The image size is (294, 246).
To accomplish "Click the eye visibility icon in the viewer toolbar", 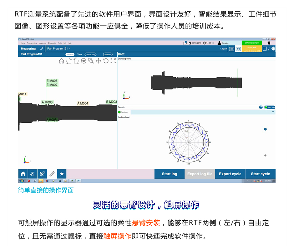I will coord(84,61).
